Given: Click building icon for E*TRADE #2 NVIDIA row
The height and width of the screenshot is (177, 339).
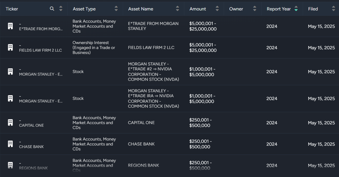Looking at the screenshot, I should tap(10, 72).
